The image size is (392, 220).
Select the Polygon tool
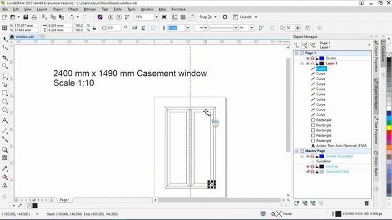point(5,110)
